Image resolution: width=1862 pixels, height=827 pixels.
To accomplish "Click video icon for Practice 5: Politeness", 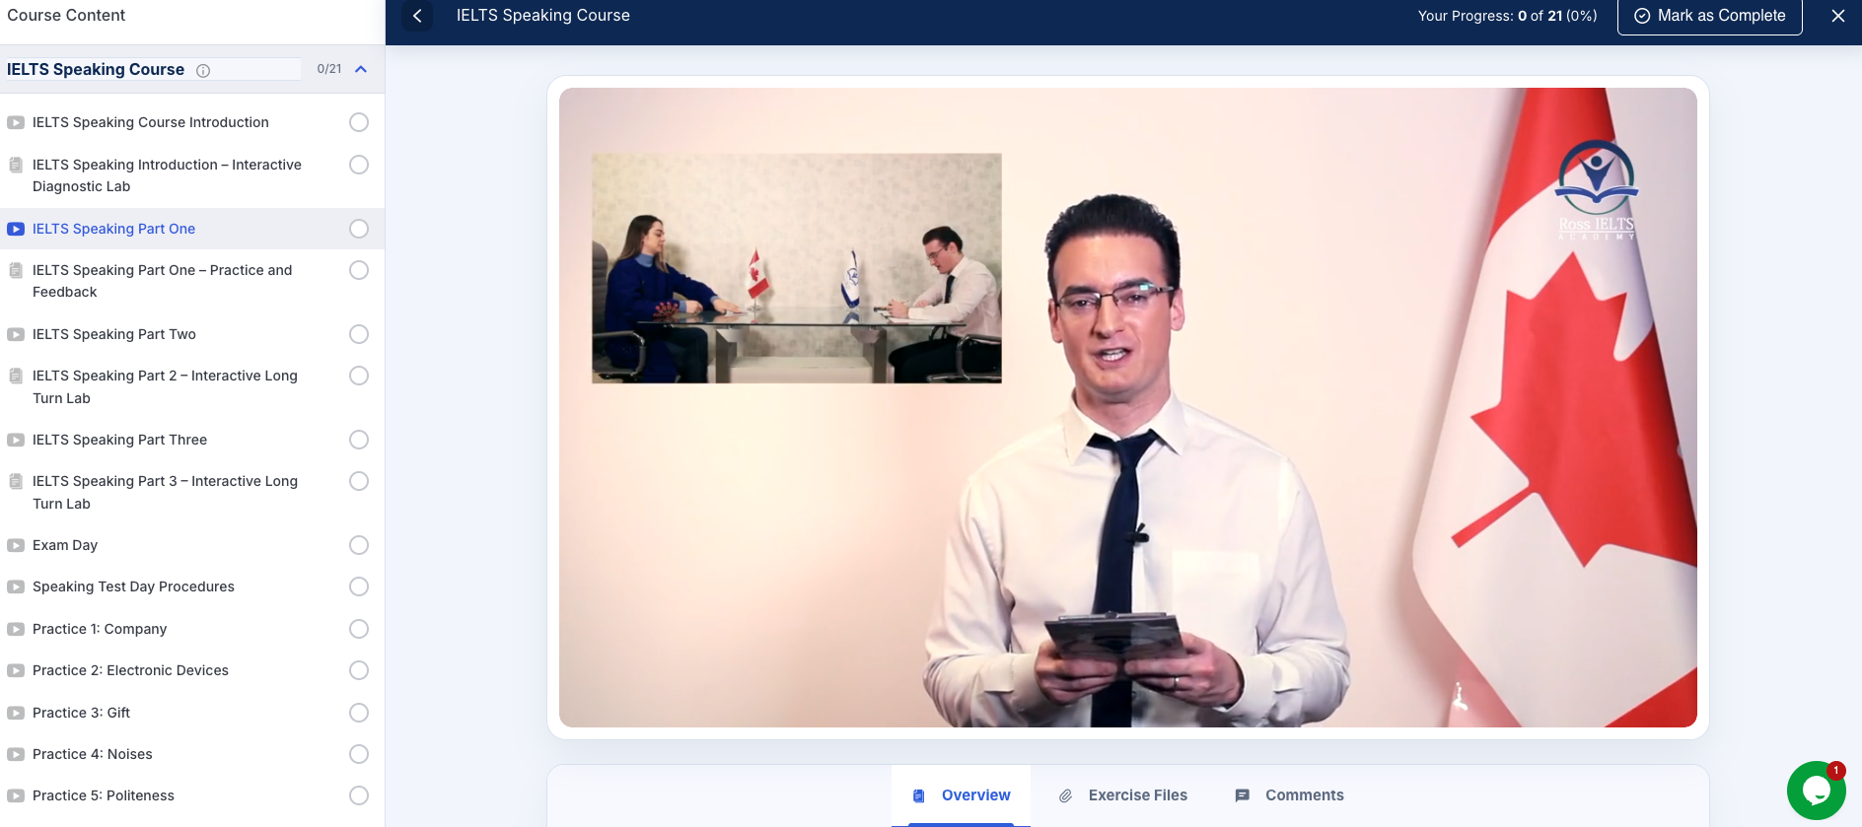I will [x=16, y=795].
